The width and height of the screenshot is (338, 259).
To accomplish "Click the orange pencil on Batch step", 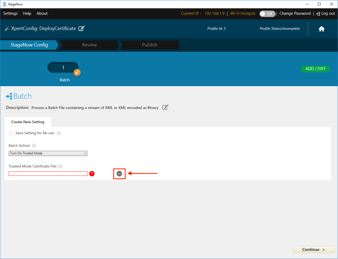I will [77, 72].
